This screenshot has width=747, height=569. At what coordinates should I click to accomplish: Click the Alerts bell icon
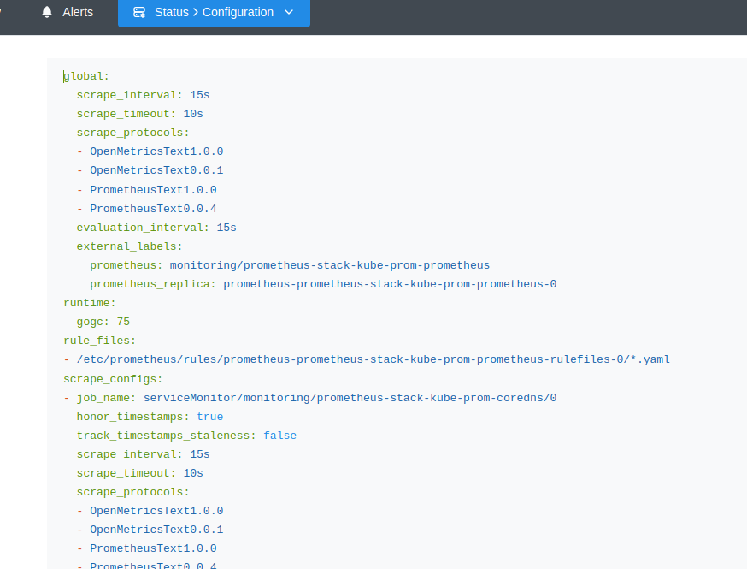tap(47, 12)
